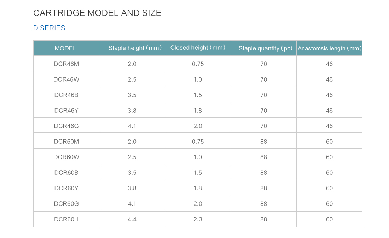Click the D SERIES heading

pyautogui.click(x=49, y=28)
